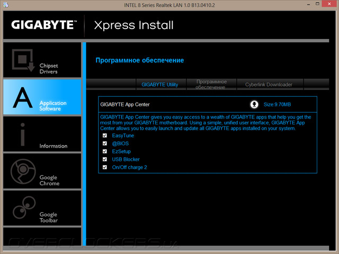Image resolution: width=339 pixels, height=254 pixels.
Task: Click the GIGABYTE App Center title row
Action: [208, 105]
